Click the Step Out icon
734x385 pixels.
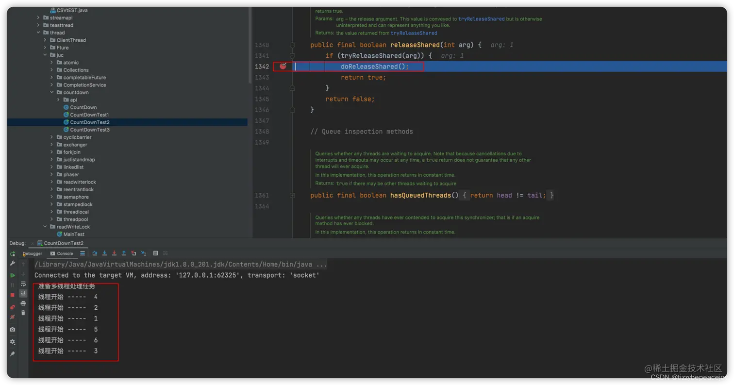pos(124,253)
